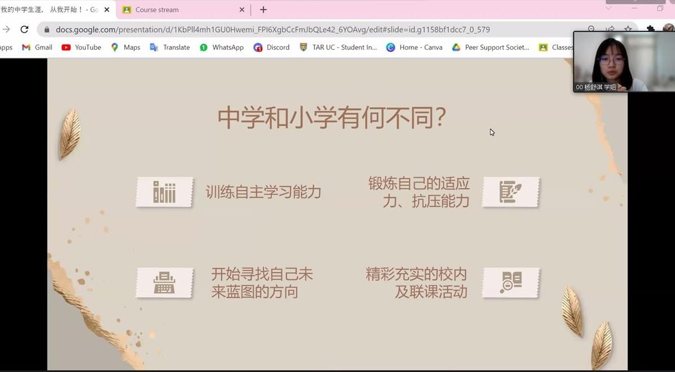This screenshot has width=675, height=372.
Task: Reload the page with the refresh icon
Action: coord(24,29)
